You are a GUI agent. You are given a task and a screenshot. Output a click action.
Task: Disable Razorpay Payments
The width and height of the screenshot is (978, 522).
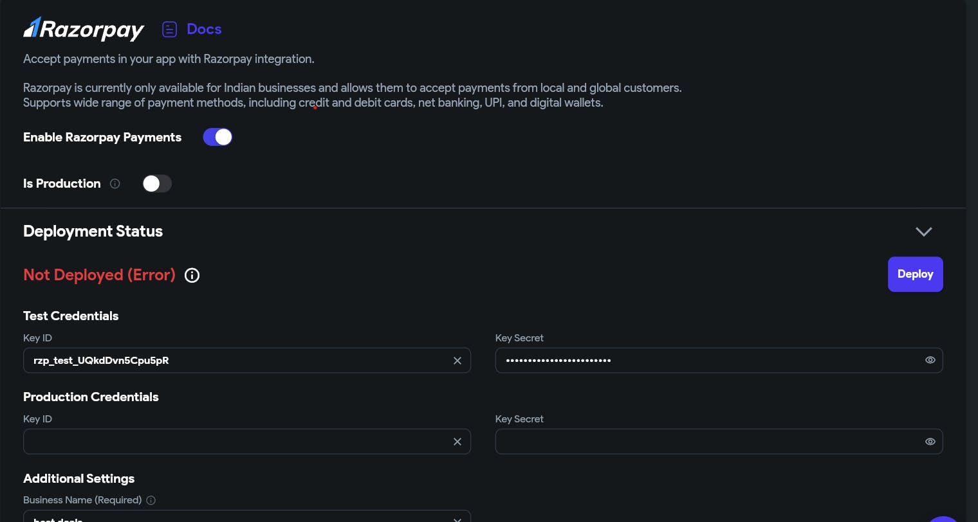pos(217,137)
